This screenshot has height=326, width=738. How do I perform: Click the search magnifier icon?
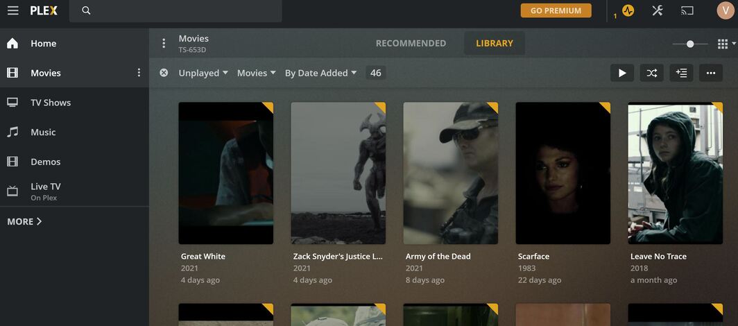pyautogui.click(x=86, y=10)
